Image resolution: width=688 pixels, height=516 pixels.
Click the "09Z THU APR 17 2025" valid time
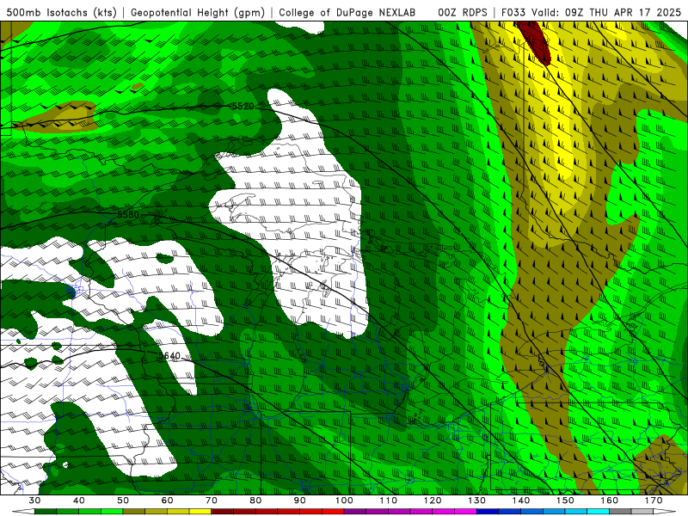(623, 12)
